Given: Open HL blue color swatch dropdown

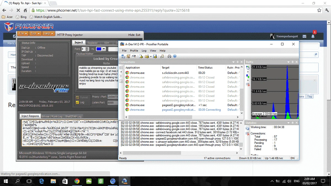Looking at the screenshot, I should [101, 49].
